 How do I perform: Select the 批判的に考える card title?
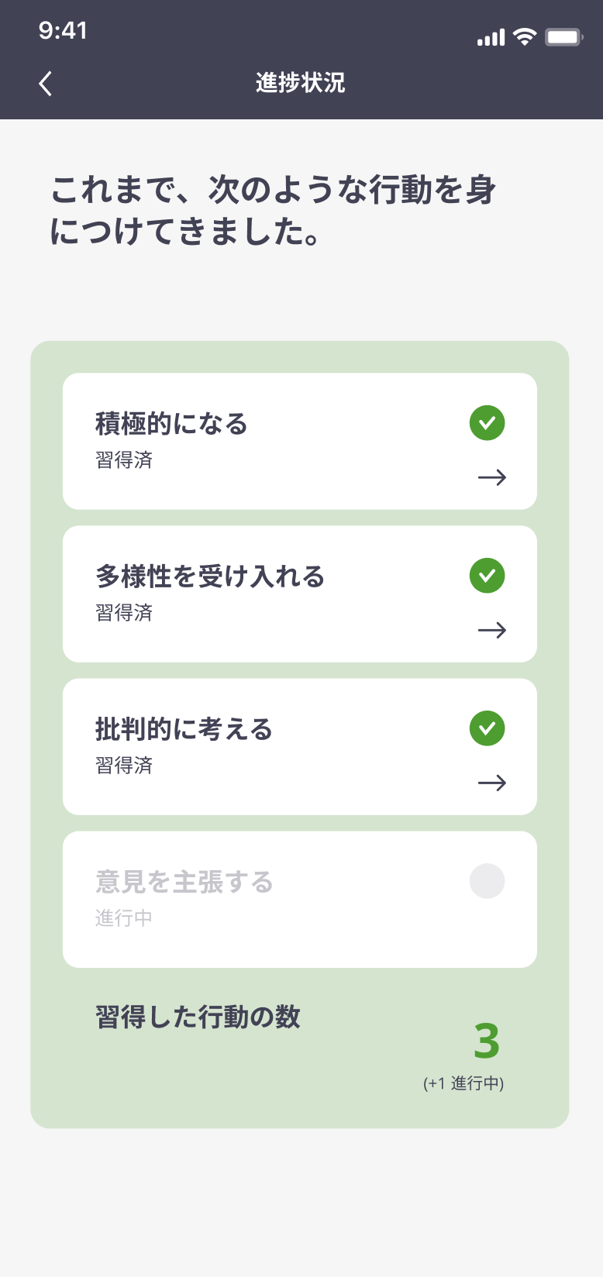click(184, 729)
